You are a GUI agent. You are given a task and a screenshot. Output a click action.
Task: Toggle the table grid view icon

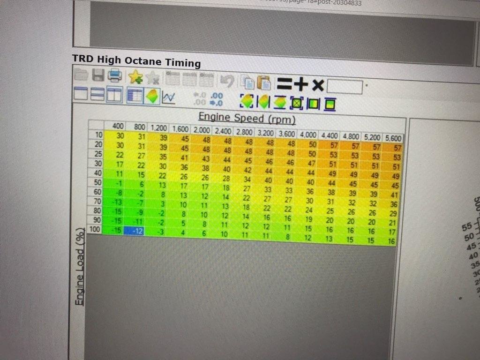pyautogui.click(x=135, y=96)
